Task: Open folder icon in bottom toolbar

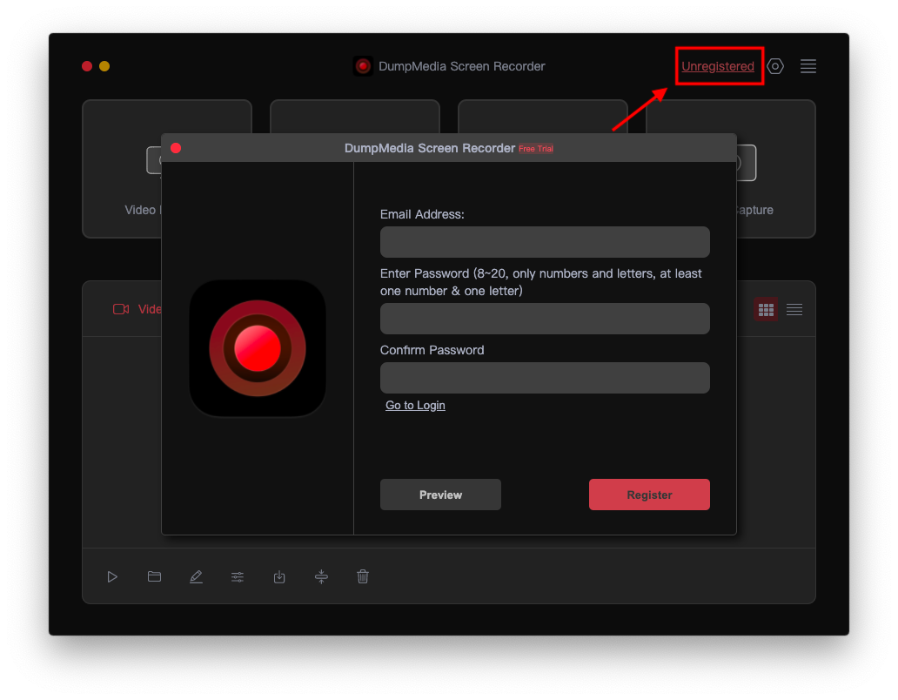Action: [154, 576]
